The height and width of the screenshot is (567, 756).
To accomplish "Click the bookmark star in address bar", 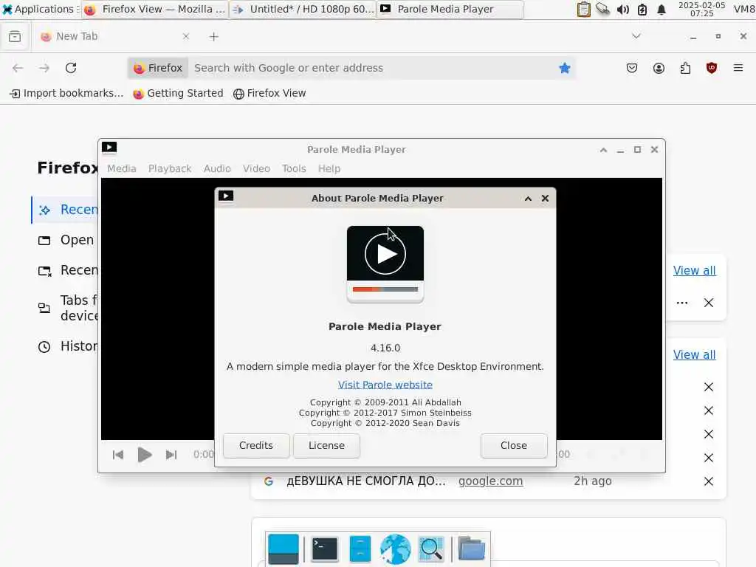I will pos(565,68).
